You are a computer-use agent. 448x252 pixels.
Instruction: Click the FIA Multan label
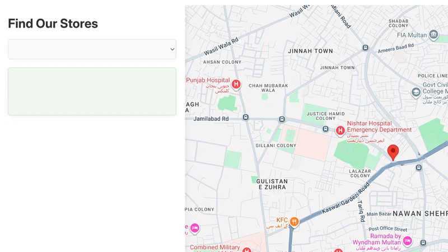(412, 35)
